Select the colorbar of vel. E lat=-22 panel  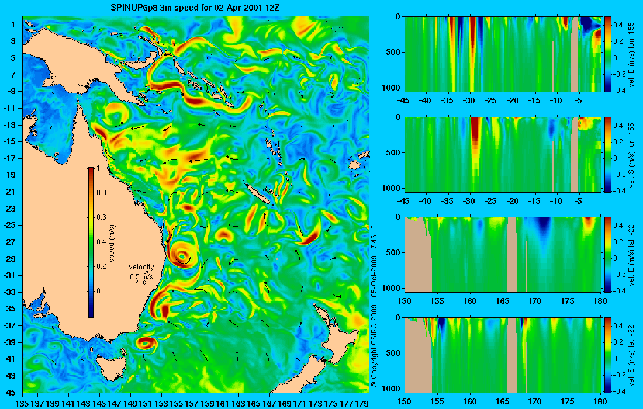[608, 254]
